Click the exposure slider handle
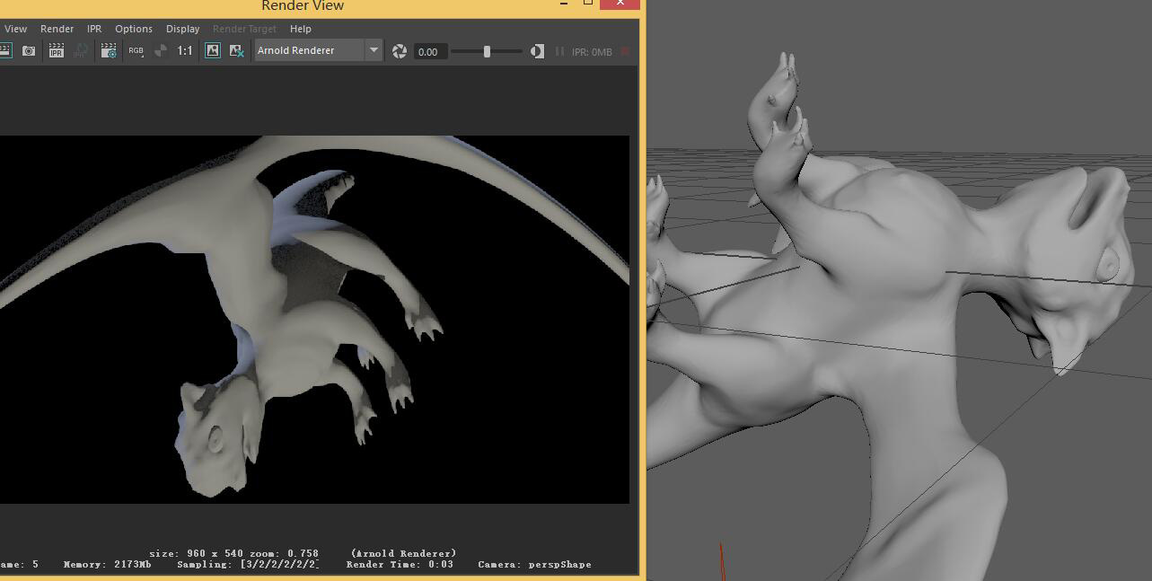1152x581 pixels. point(487,51)
